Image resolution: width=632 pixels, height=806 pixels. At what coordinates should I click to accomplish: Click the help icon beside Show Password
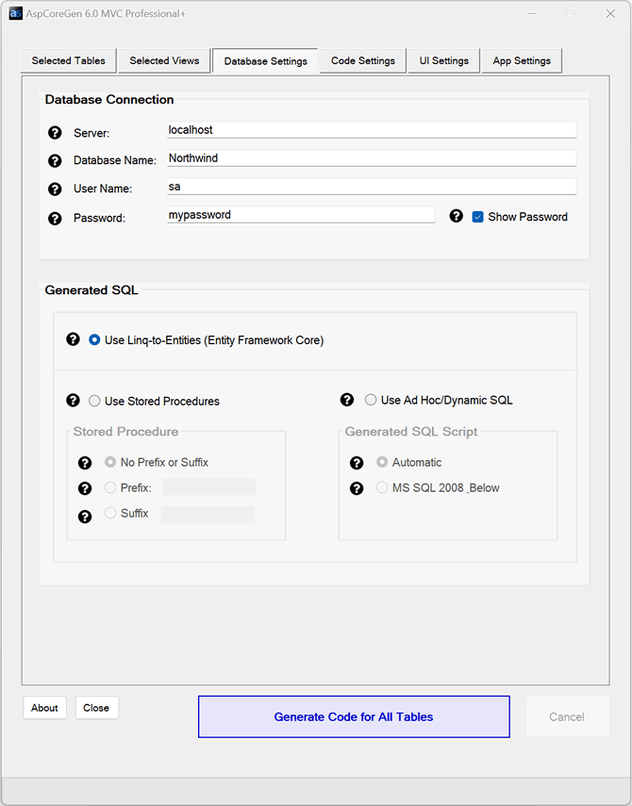pyautogui.click(x=457, y=216)
